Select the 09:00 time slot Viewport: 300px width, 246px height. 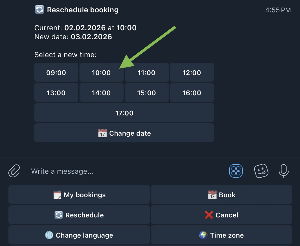(x=56, y=73)
